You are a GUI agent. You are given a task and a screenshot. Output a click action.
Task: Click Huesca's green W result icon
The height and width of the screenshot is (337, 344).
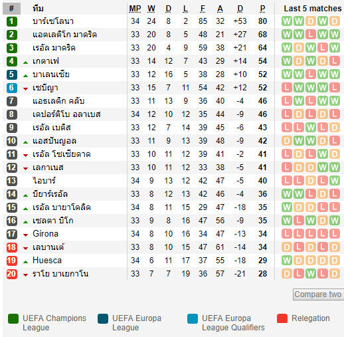click(287, 261)
